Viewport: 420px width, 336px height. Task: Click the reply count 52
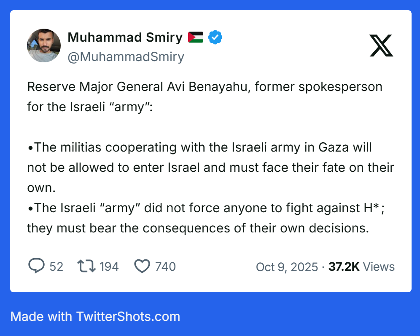56,267
